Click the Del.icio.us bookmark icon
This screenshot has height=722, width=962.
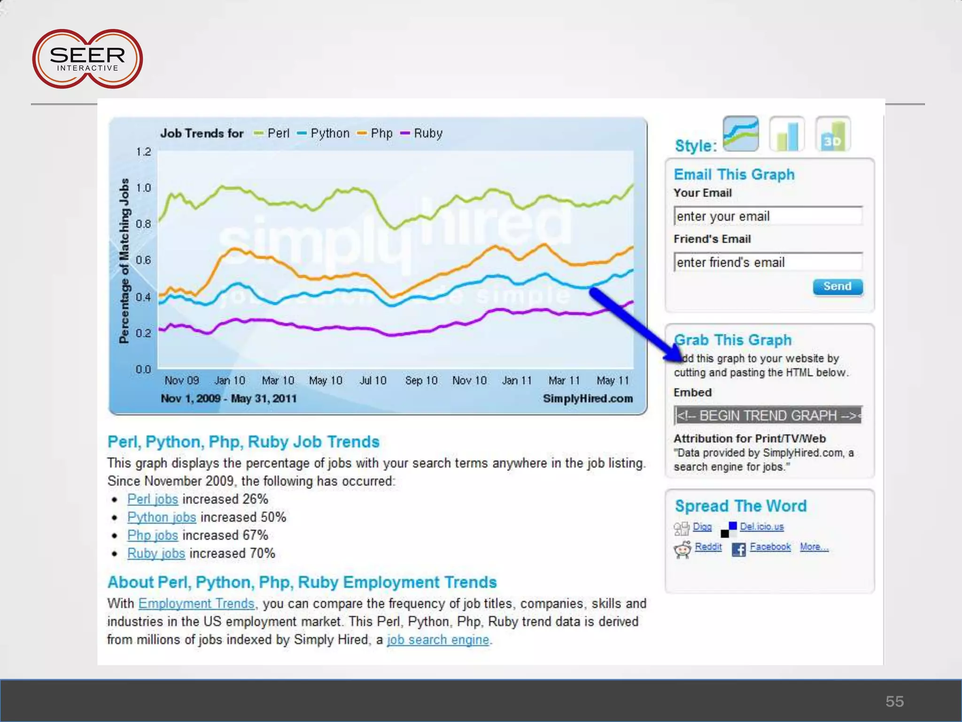pyautogui.click(x=729, y=529)
